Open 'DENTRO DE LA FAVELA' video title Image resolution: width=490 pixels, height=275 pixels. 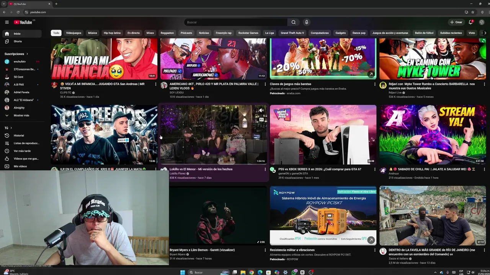click(432, 252)
